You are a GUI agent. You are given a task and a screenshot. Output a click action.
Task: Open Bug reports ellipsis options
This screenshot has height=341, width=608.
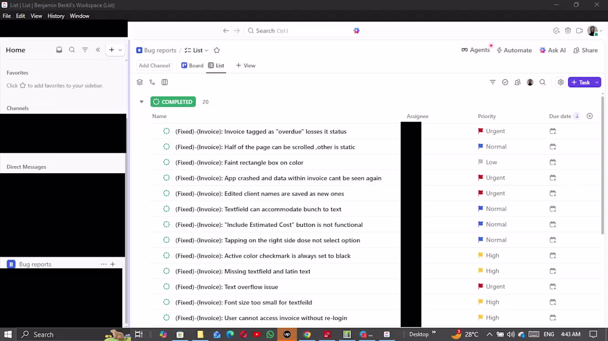click(103, 264)
